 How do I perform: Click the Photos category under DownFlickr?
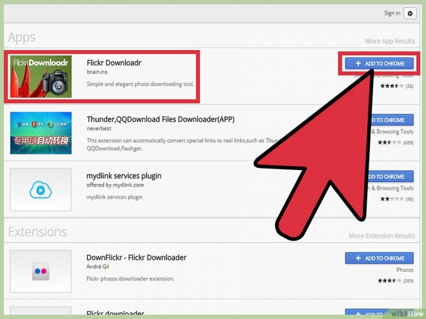[x=405, y=270]
